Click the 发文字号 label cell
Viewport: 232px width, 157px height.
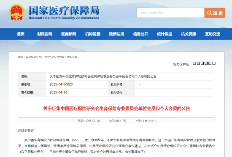click(121, 84)
